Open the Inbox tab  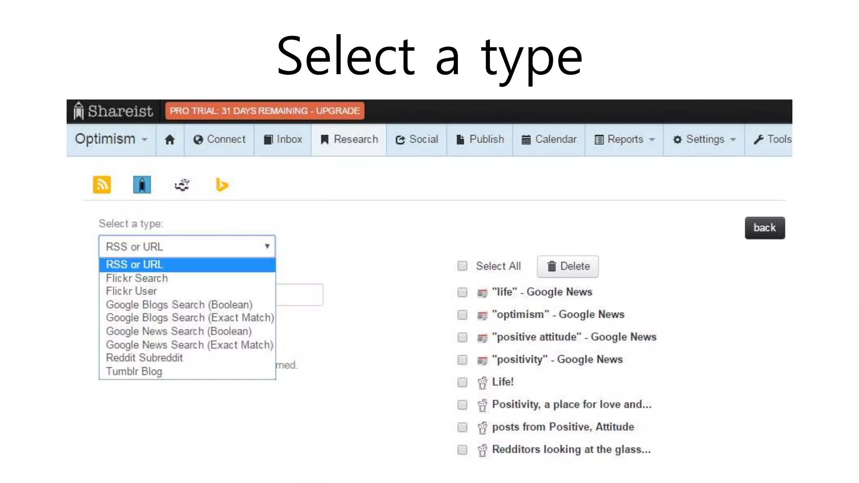click(283, 140)
